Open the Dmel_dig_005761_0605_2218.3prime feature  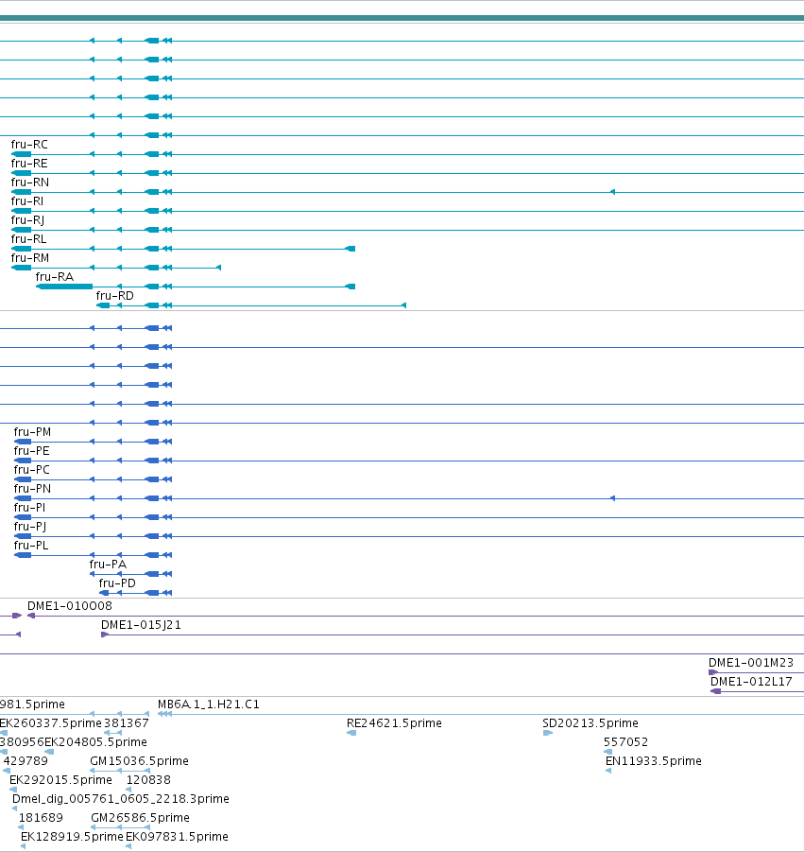click(121, 799)
